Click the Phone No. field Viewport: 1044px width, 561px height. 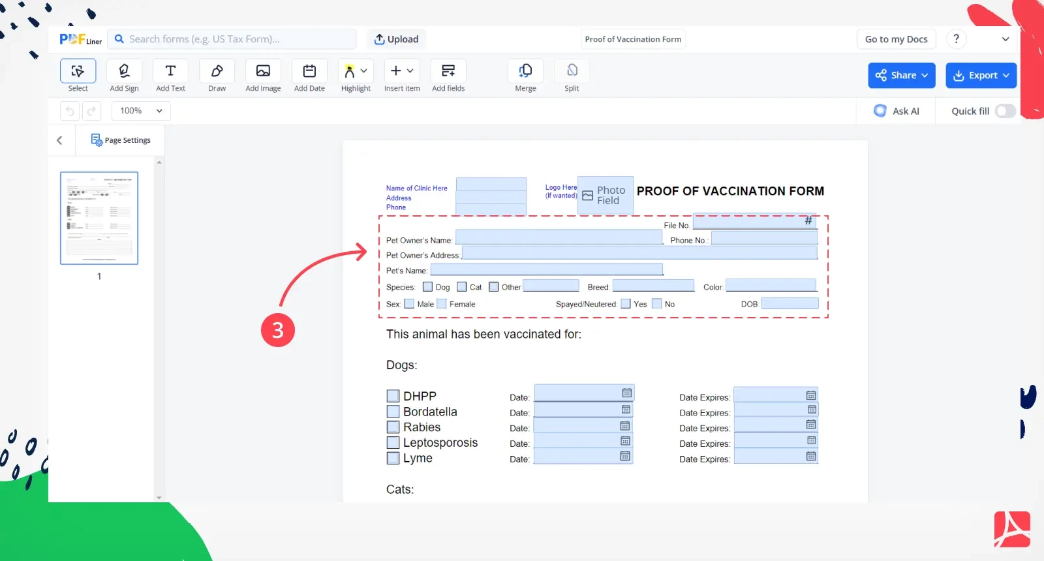click(x=764, y=238)
